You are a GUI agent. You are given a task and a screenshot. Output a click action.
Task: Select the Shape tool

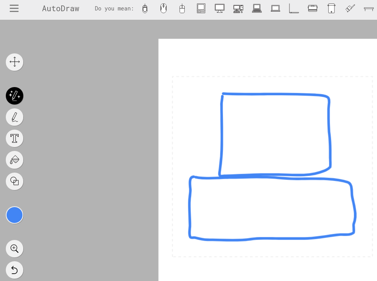[15, 181]
